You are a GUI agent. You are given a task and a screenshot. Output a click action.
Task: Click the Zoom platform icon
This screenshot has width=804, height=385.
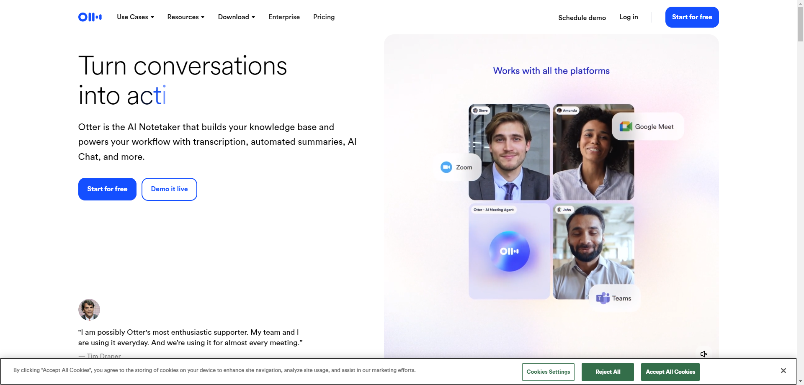click(x=446, y=167)
